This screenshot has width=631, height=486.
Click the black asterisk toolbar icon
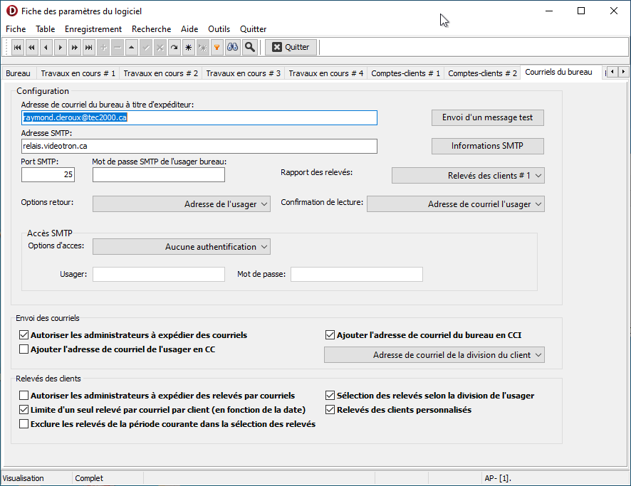coord(188,48)
